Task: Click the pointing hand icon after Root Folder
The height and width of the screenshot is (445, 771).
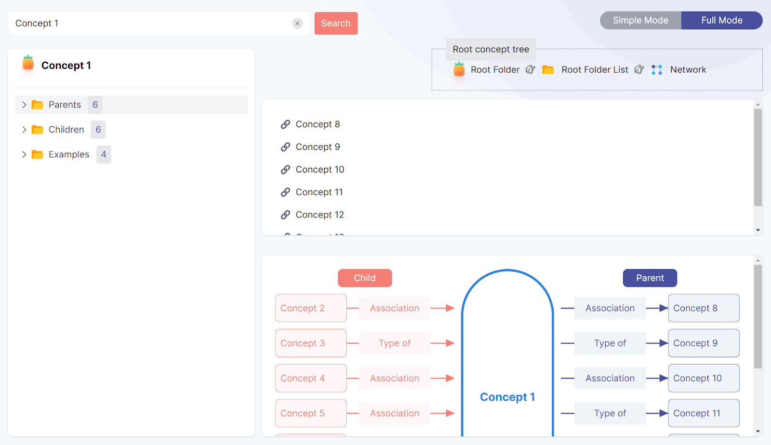Action: coord(530,69)
